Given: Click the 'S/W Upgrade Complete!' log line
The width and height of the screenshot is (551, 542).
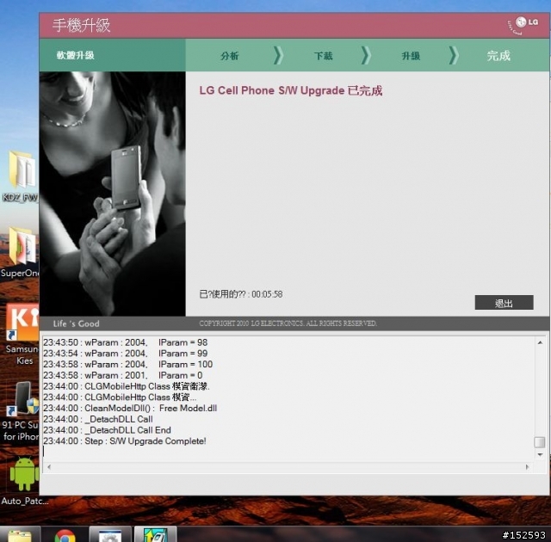Looking at the screenshot, I should point(125,440).
